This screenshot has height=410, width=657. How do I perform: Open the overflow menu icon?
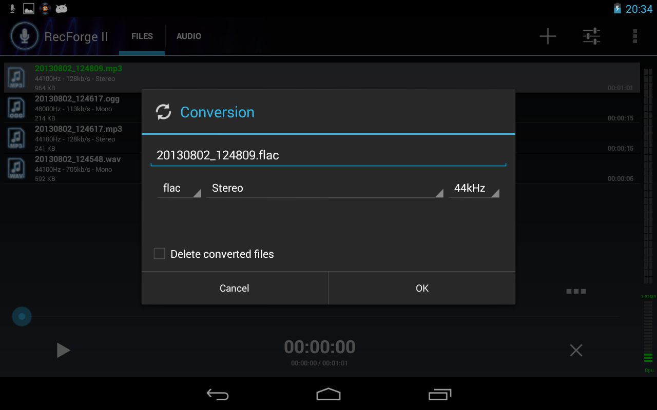click(635, 36)
